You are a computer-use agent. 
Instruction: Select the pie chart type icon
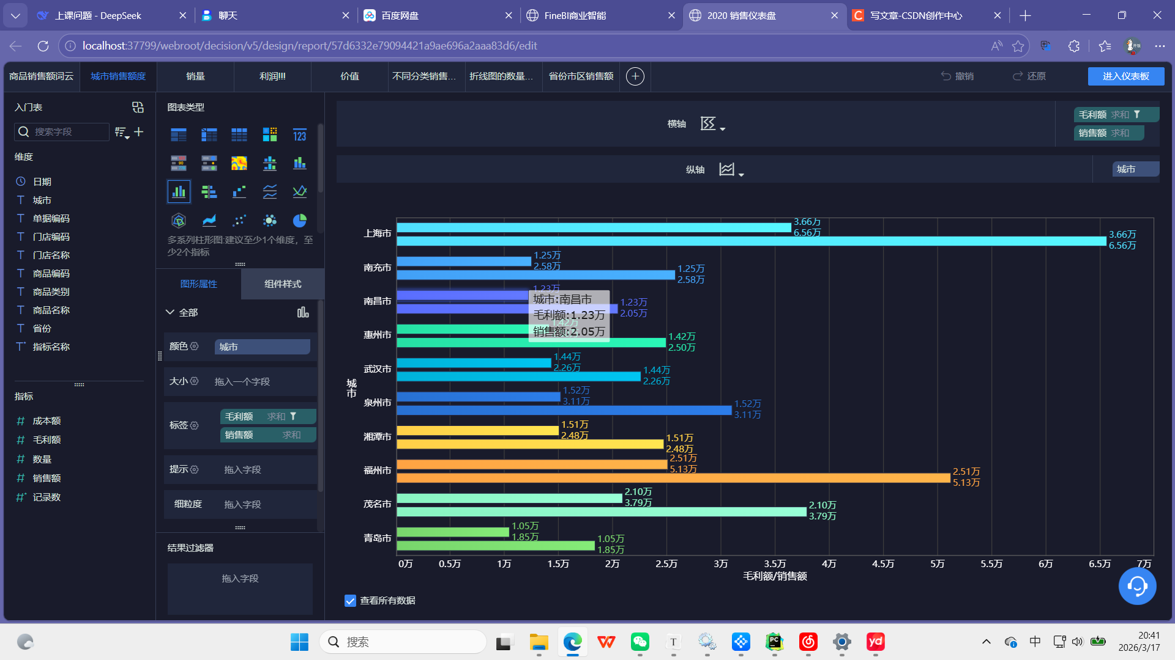point(299,221)
